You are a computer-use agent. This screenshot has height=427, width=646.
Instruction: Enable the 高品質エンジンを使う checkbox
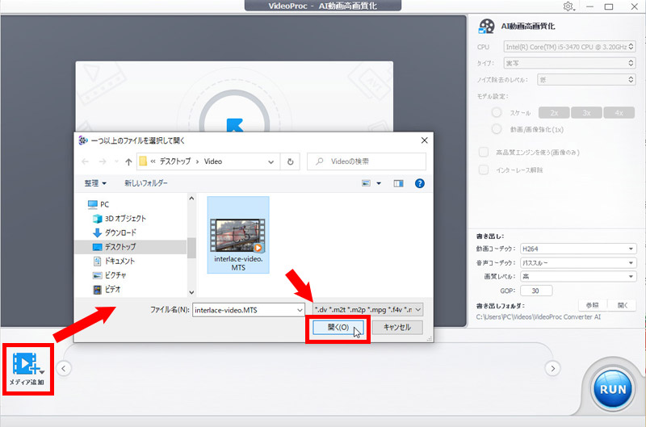click(484, 152)
